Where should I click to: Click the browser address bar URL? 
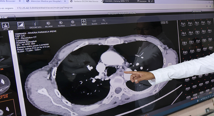pyautogui.click(x=45, y=8)
